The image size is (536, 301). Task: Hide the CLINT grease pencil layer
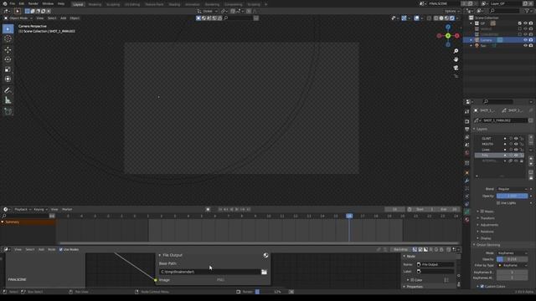coord(516,139)
